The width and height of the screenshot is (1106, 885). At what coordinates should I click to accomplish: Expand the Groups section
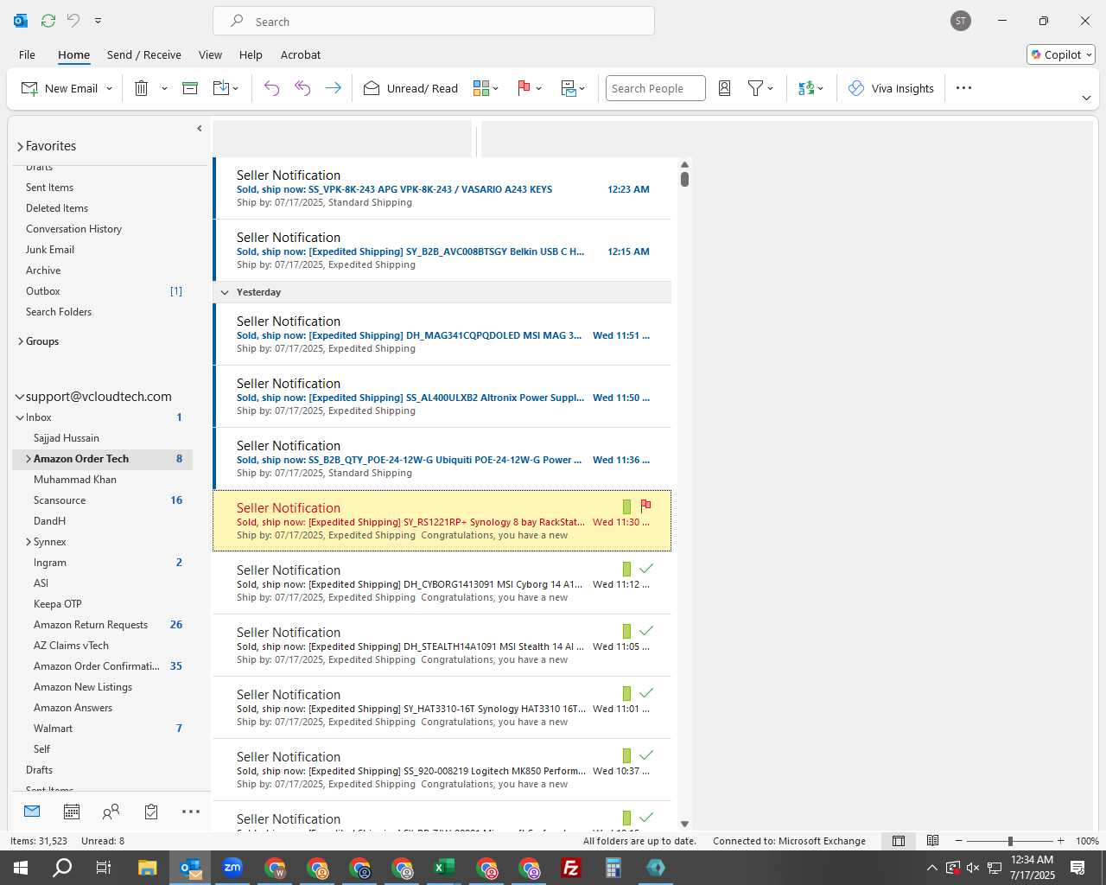[20, 341]
